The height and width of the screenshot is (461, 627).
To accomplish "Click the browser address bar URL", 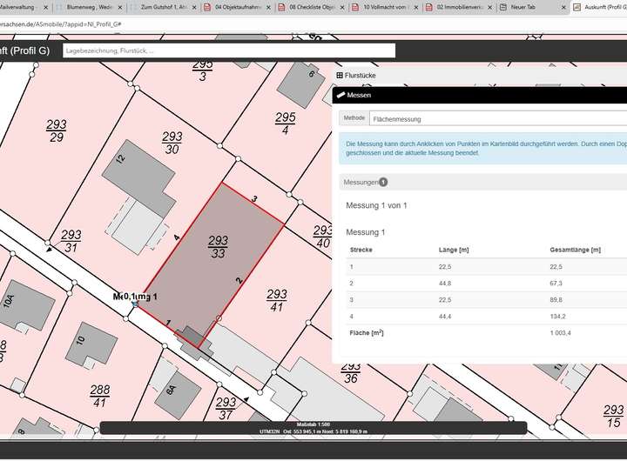I will pos(61,26).
